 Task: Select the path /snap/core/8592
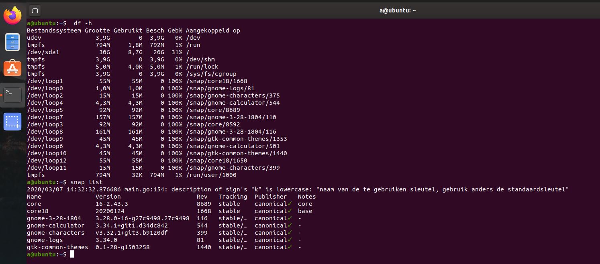coord(213,124)
